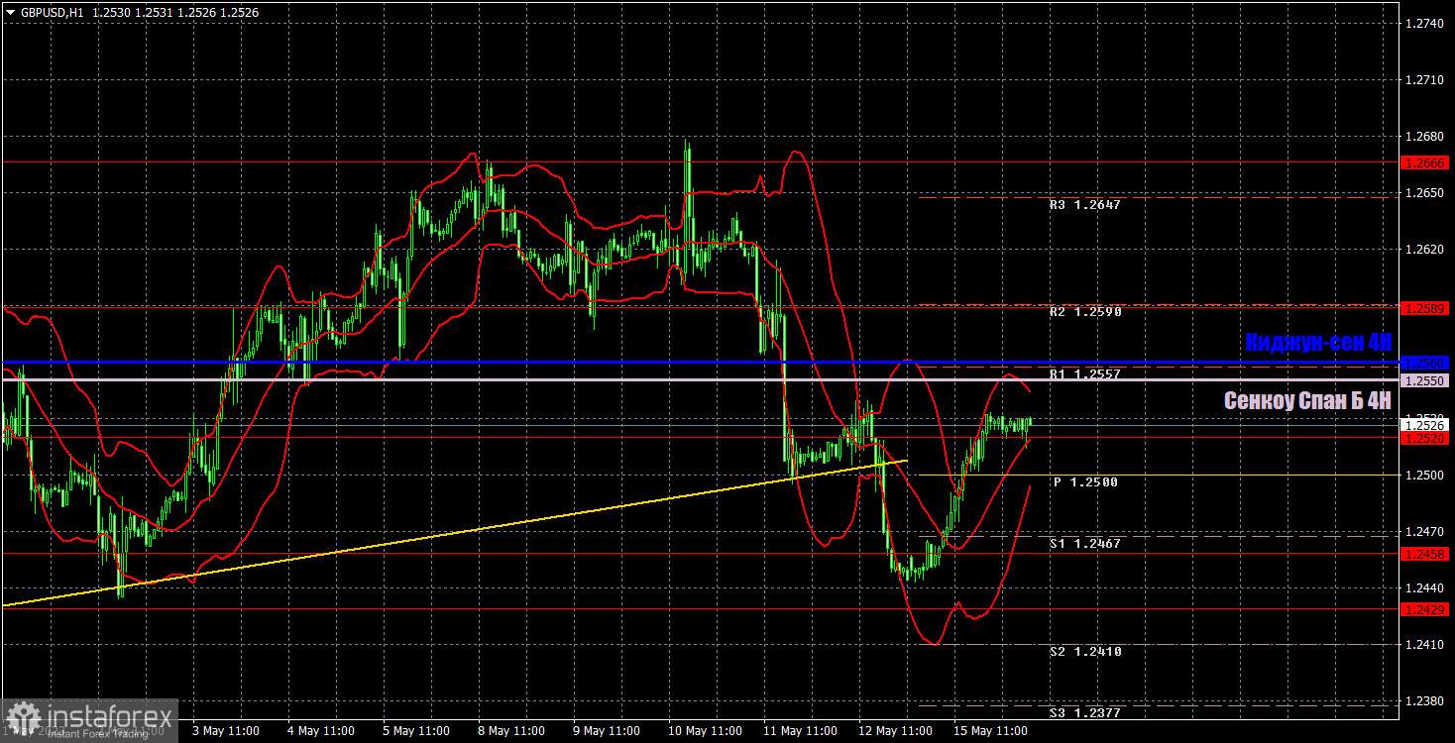
Task: Click 1.2410 on the price scale
Action: 1424,645
